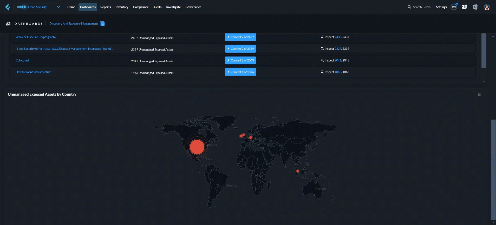Open the Reports menu
Image resolution: width=496 pixels, height=225 pixels.
106,7
